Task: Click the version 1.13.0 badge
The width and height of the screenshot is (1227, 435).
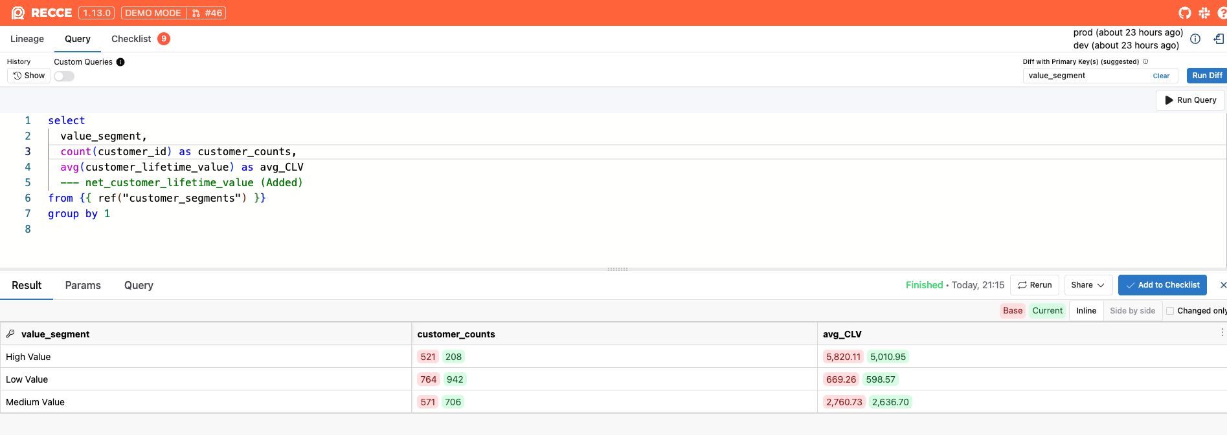Action: click(x=96, y=13)
